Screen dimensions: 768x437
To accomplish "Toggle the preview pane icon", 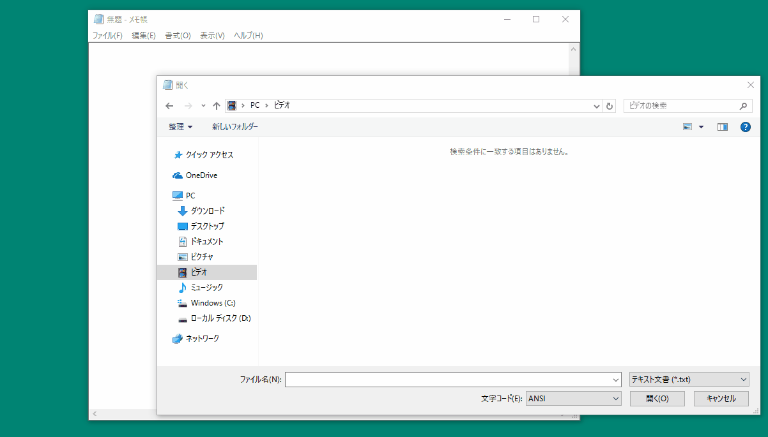I will click(x=723, y=127).
